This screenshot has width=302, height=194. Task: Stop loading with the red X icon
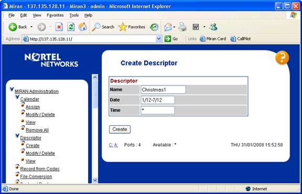click(x=59, y=27)
